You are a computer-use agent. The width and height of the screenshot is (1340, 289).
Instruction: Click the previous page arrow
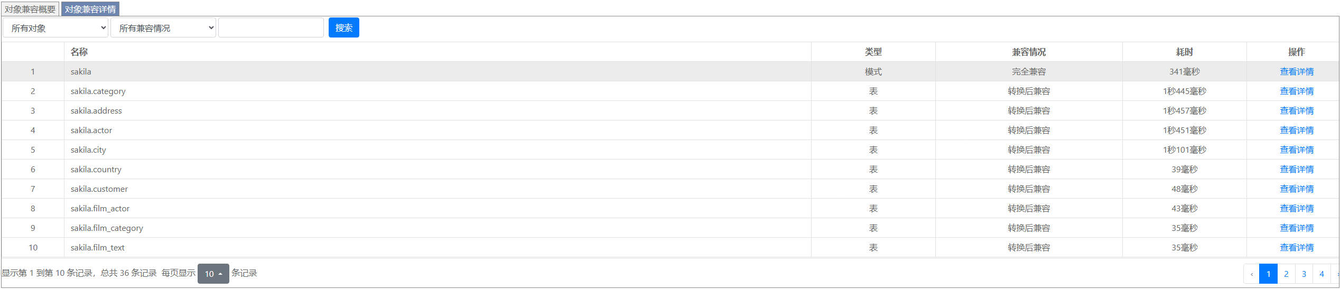[1252, 274]
